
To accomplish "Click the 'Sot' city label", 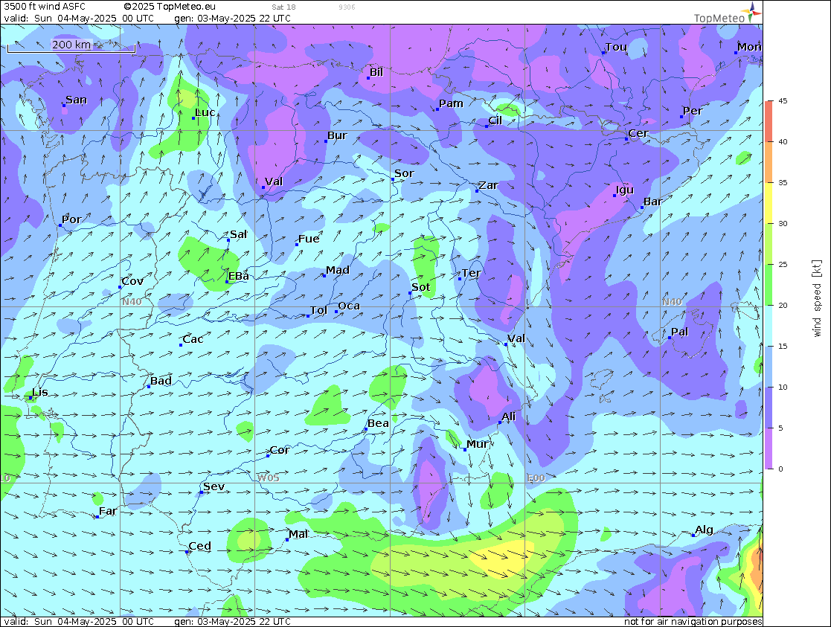I will pos(421,287).
